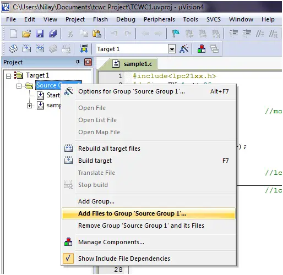Select Rebuild all target files in context menu
Image resolution: width=283 pixels, height=275 pixels.
pyautogui.click(x=149, y=148)
